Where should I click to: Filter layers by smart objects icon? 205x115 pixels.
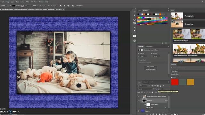(160, 86)
